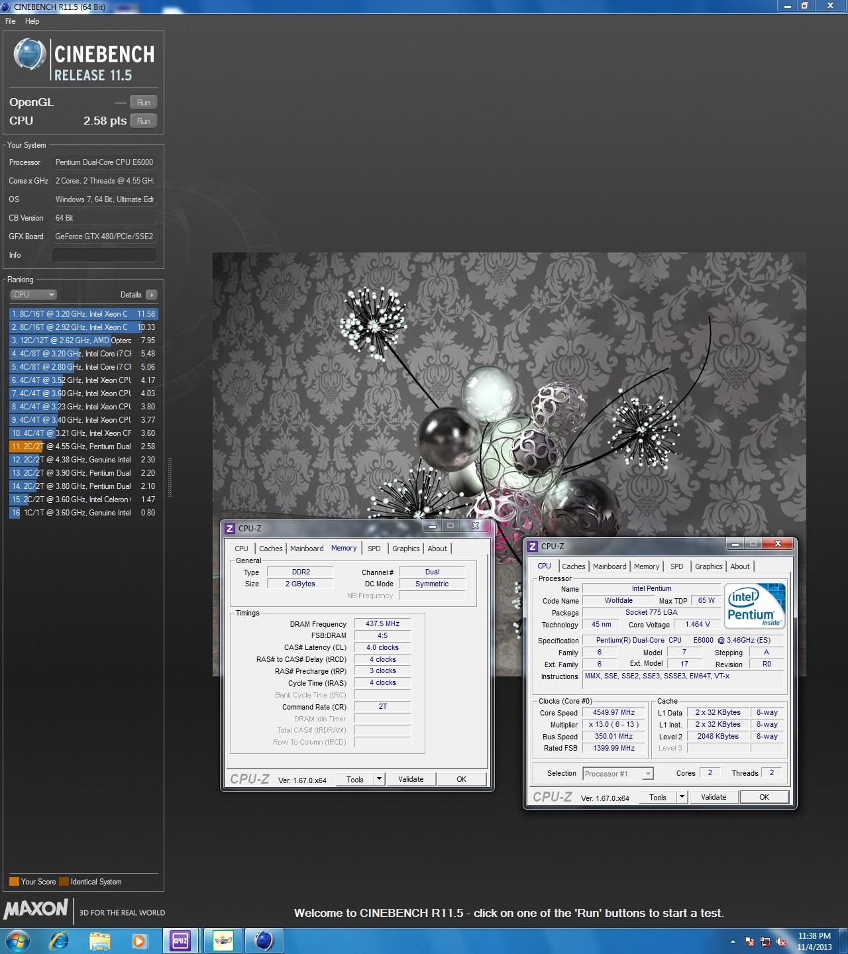Image resolution: width=848 pixels, height=954 pixels.
Task: Open Processor #1 selection dropdown
Action: pos(618,773)
